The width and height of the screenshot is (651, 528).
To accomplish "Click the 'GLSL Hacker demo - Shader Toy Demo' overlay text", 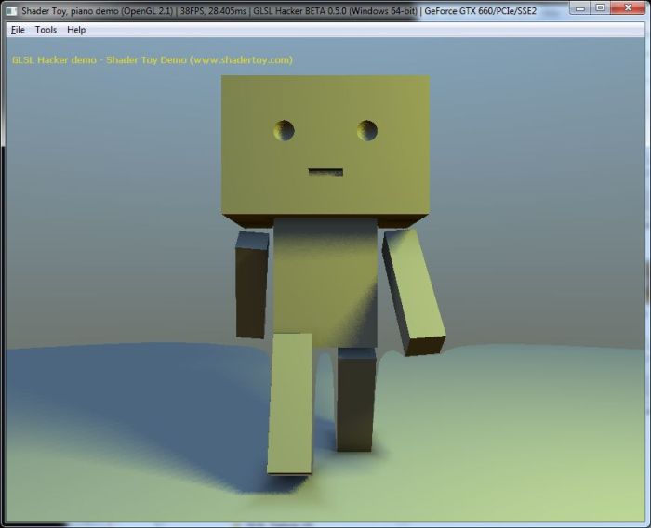I will 99,60.
